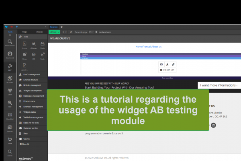Expand the CS sms section
The height and width of the screenshot is (161, 241).
pos(33,139)
